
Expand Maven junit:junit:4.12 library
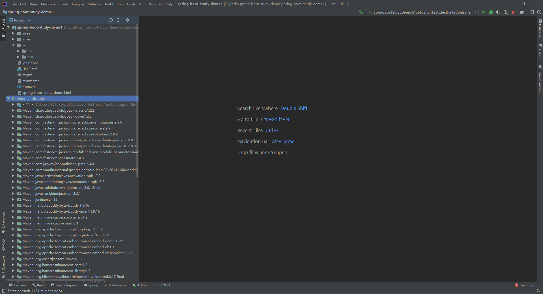click(13, 200)
